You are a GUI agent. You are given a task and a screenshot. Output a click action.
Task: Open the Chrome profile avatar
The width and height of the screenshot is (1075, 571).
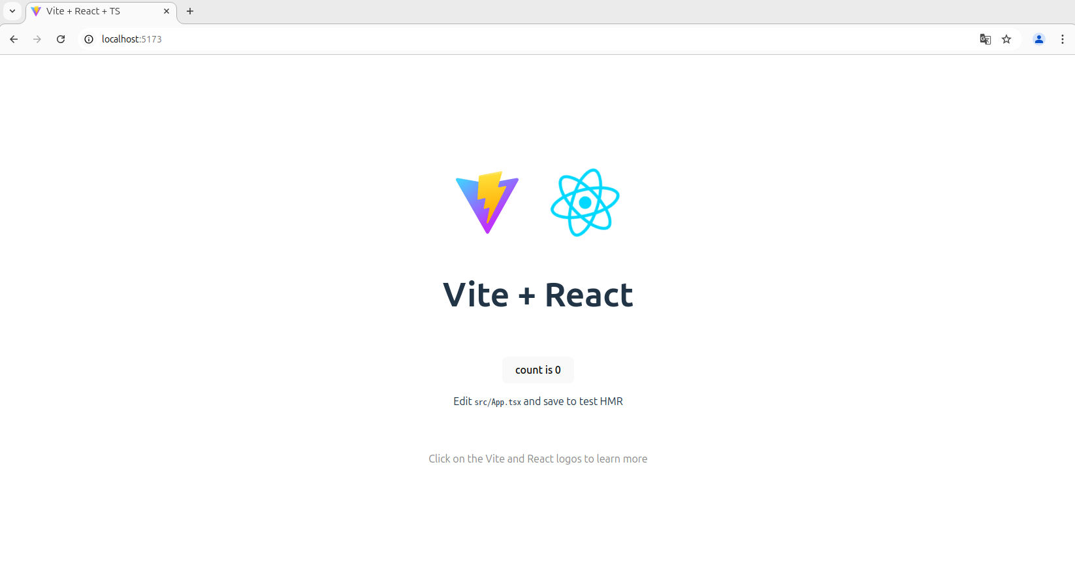pos(1038,39)
